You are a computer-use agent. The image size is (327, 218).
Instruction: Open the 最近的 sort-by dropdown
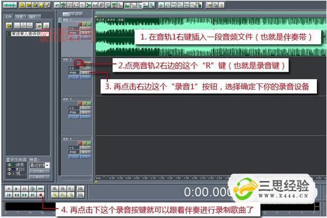click(x=39, y=165)
